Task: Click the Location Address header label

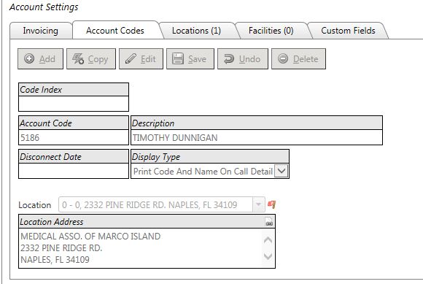Action: [x=52, y=222]
